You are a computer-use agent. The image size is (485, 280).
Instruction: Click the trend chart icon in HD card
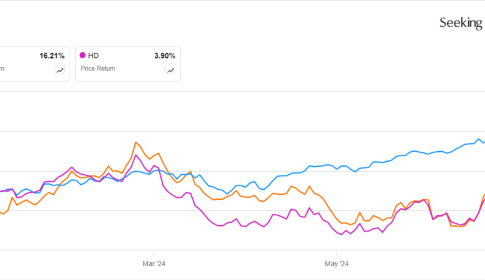(x=170, y=70)
